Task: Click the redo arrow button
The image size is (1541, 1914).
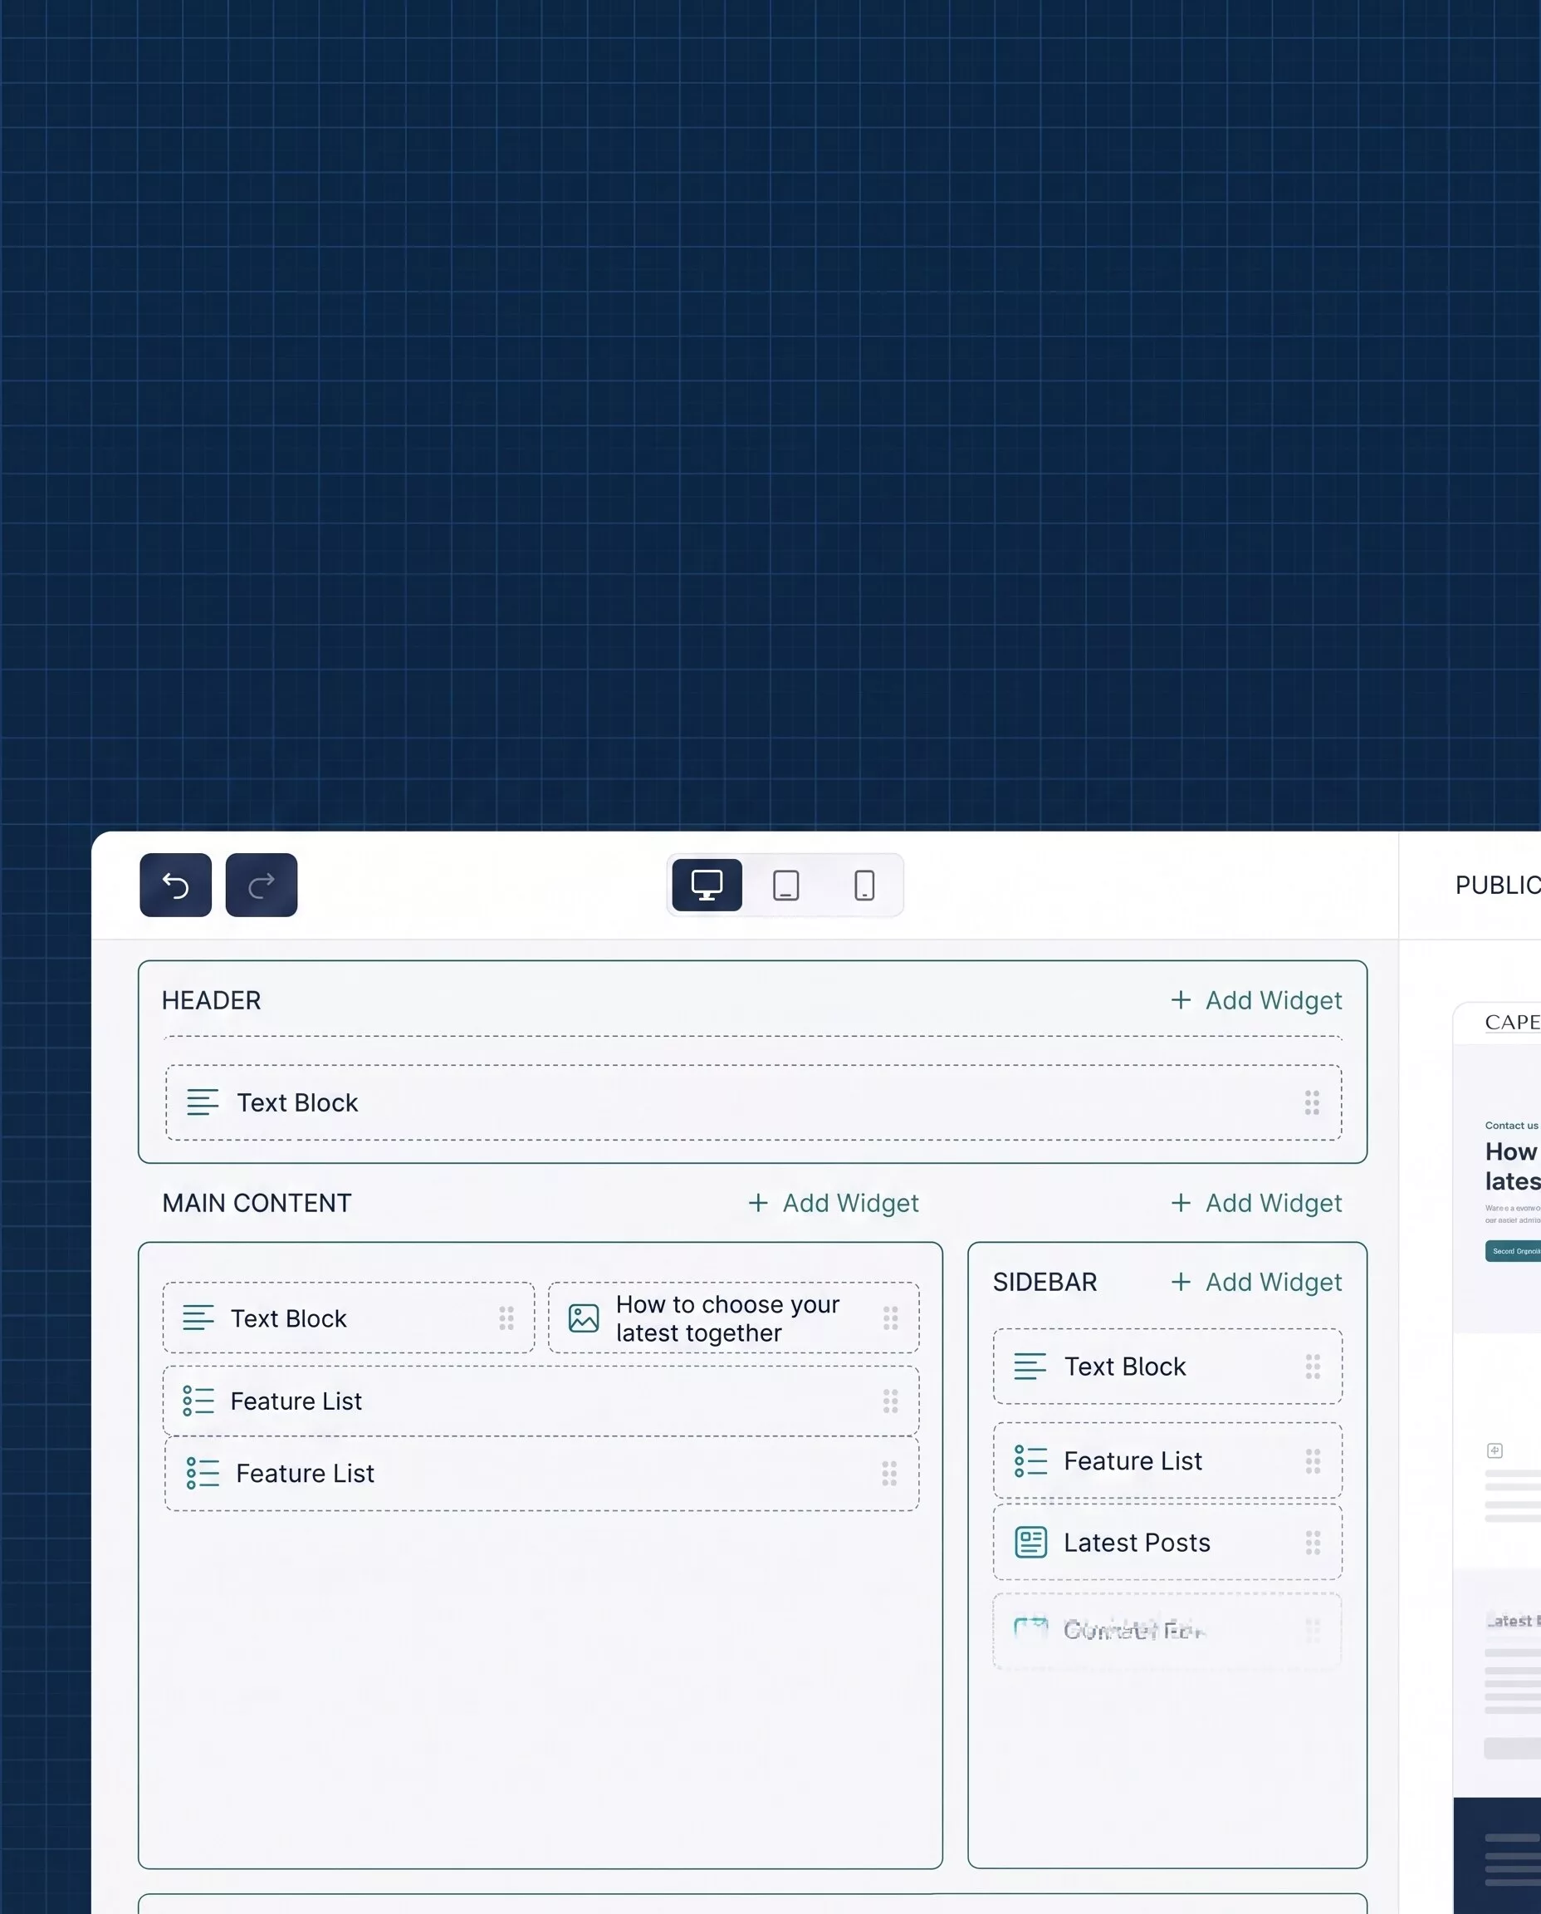Action: (261, 885)
